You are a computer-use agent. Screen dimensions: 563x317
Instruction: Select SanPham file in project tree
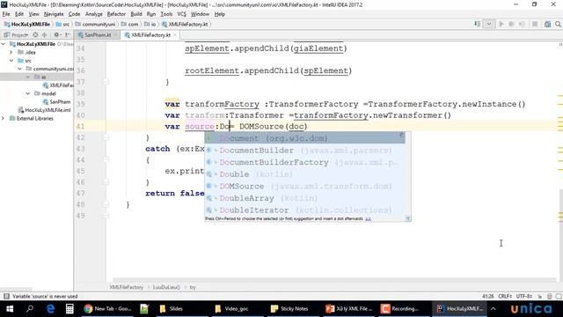(x=56, y=102)
